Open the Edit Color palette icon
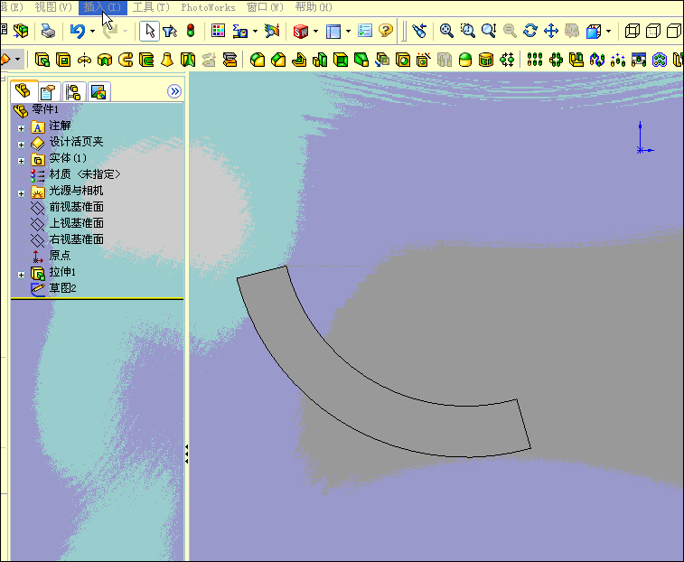 tap(218, 31)
